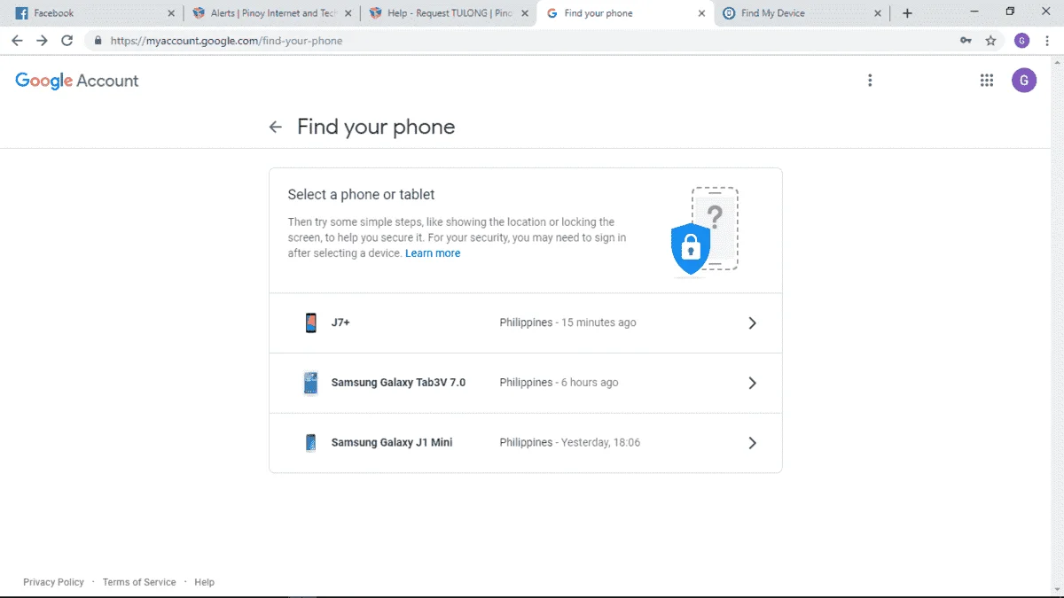
Task: Open the Chrome three-dot menu
Action: [x=1047, y=41]
